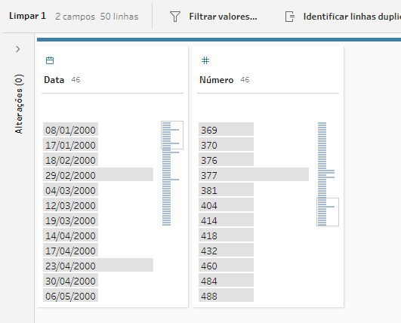This screenshot has height=323, width=401.
Task: Select the date value 23/04/2000
Action: pyautogui.click(x=98, y=265)
